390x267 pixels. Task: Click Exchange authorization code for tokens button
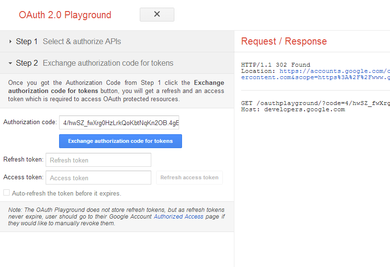[121, 141]
